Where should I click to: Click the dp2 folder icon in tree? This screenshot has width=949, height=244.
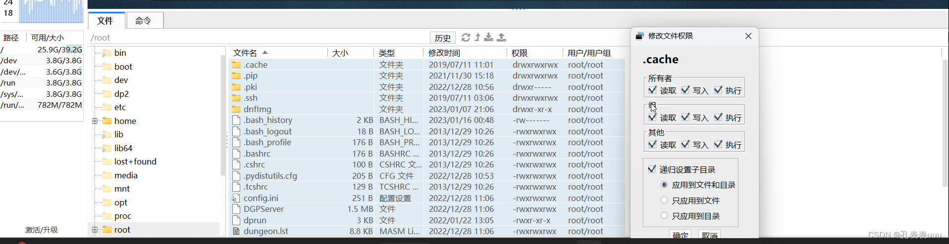pos(106,94)
